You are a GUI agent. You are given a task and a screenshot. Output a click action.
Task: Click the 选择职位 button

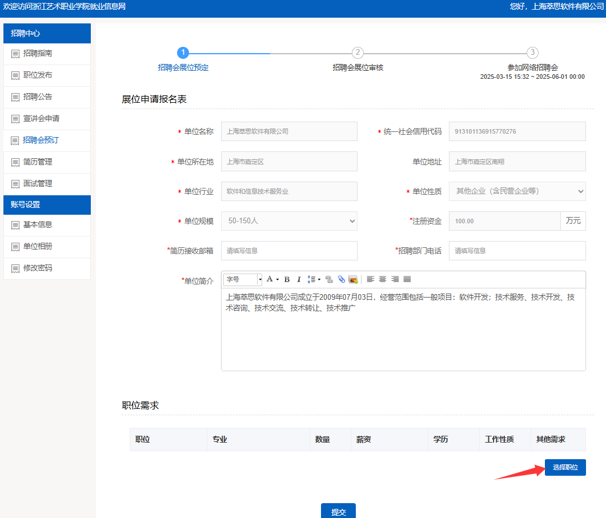coord(565,467)
